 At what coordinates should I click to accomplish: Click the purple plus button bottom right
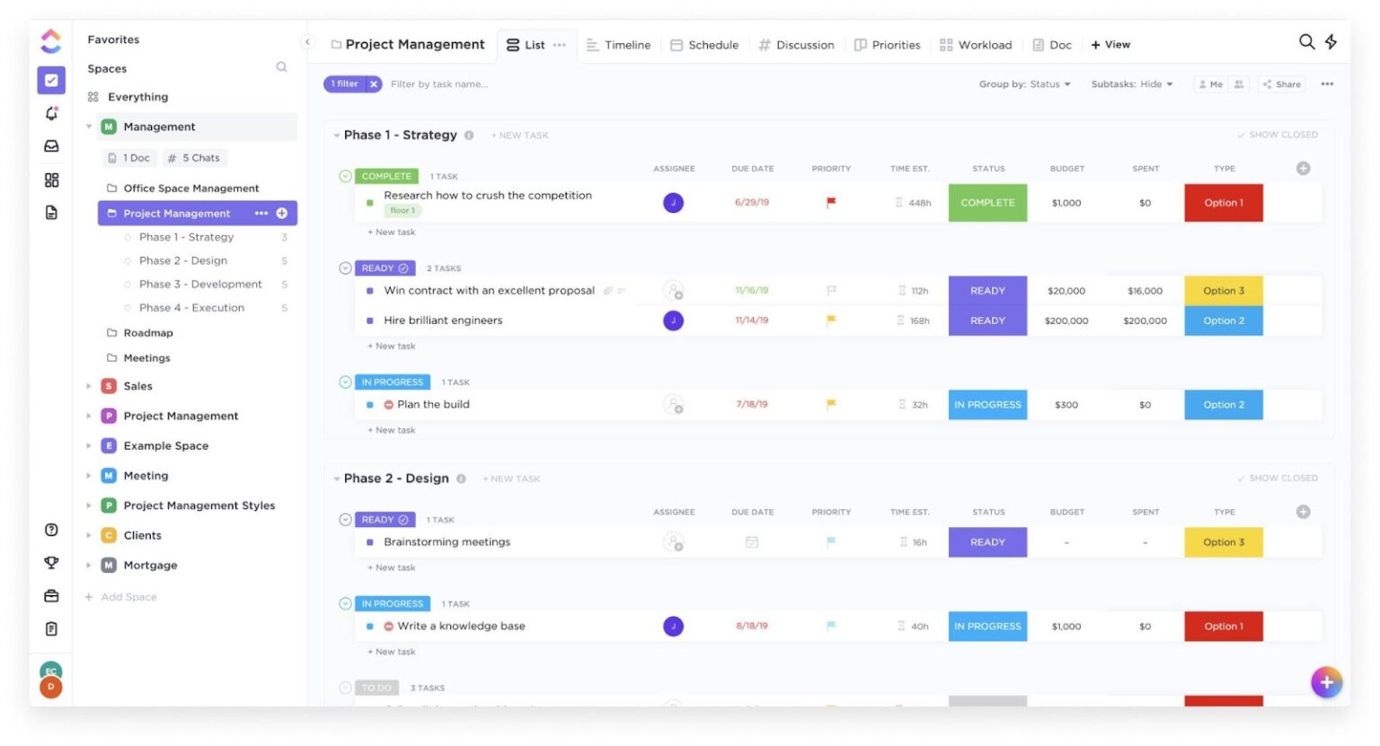coord(1327,682)
